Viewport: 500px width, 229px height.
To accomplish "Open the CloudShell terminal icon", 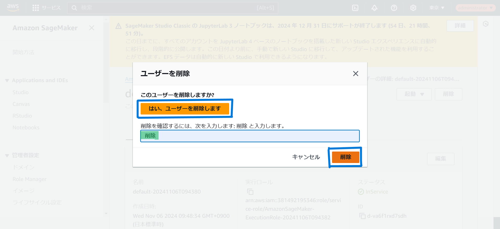I will [x=355, y=8].
